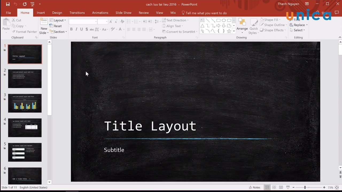Select slide 2 thumbnail
The image size is (342, 192).
click(x=25, y=79)
